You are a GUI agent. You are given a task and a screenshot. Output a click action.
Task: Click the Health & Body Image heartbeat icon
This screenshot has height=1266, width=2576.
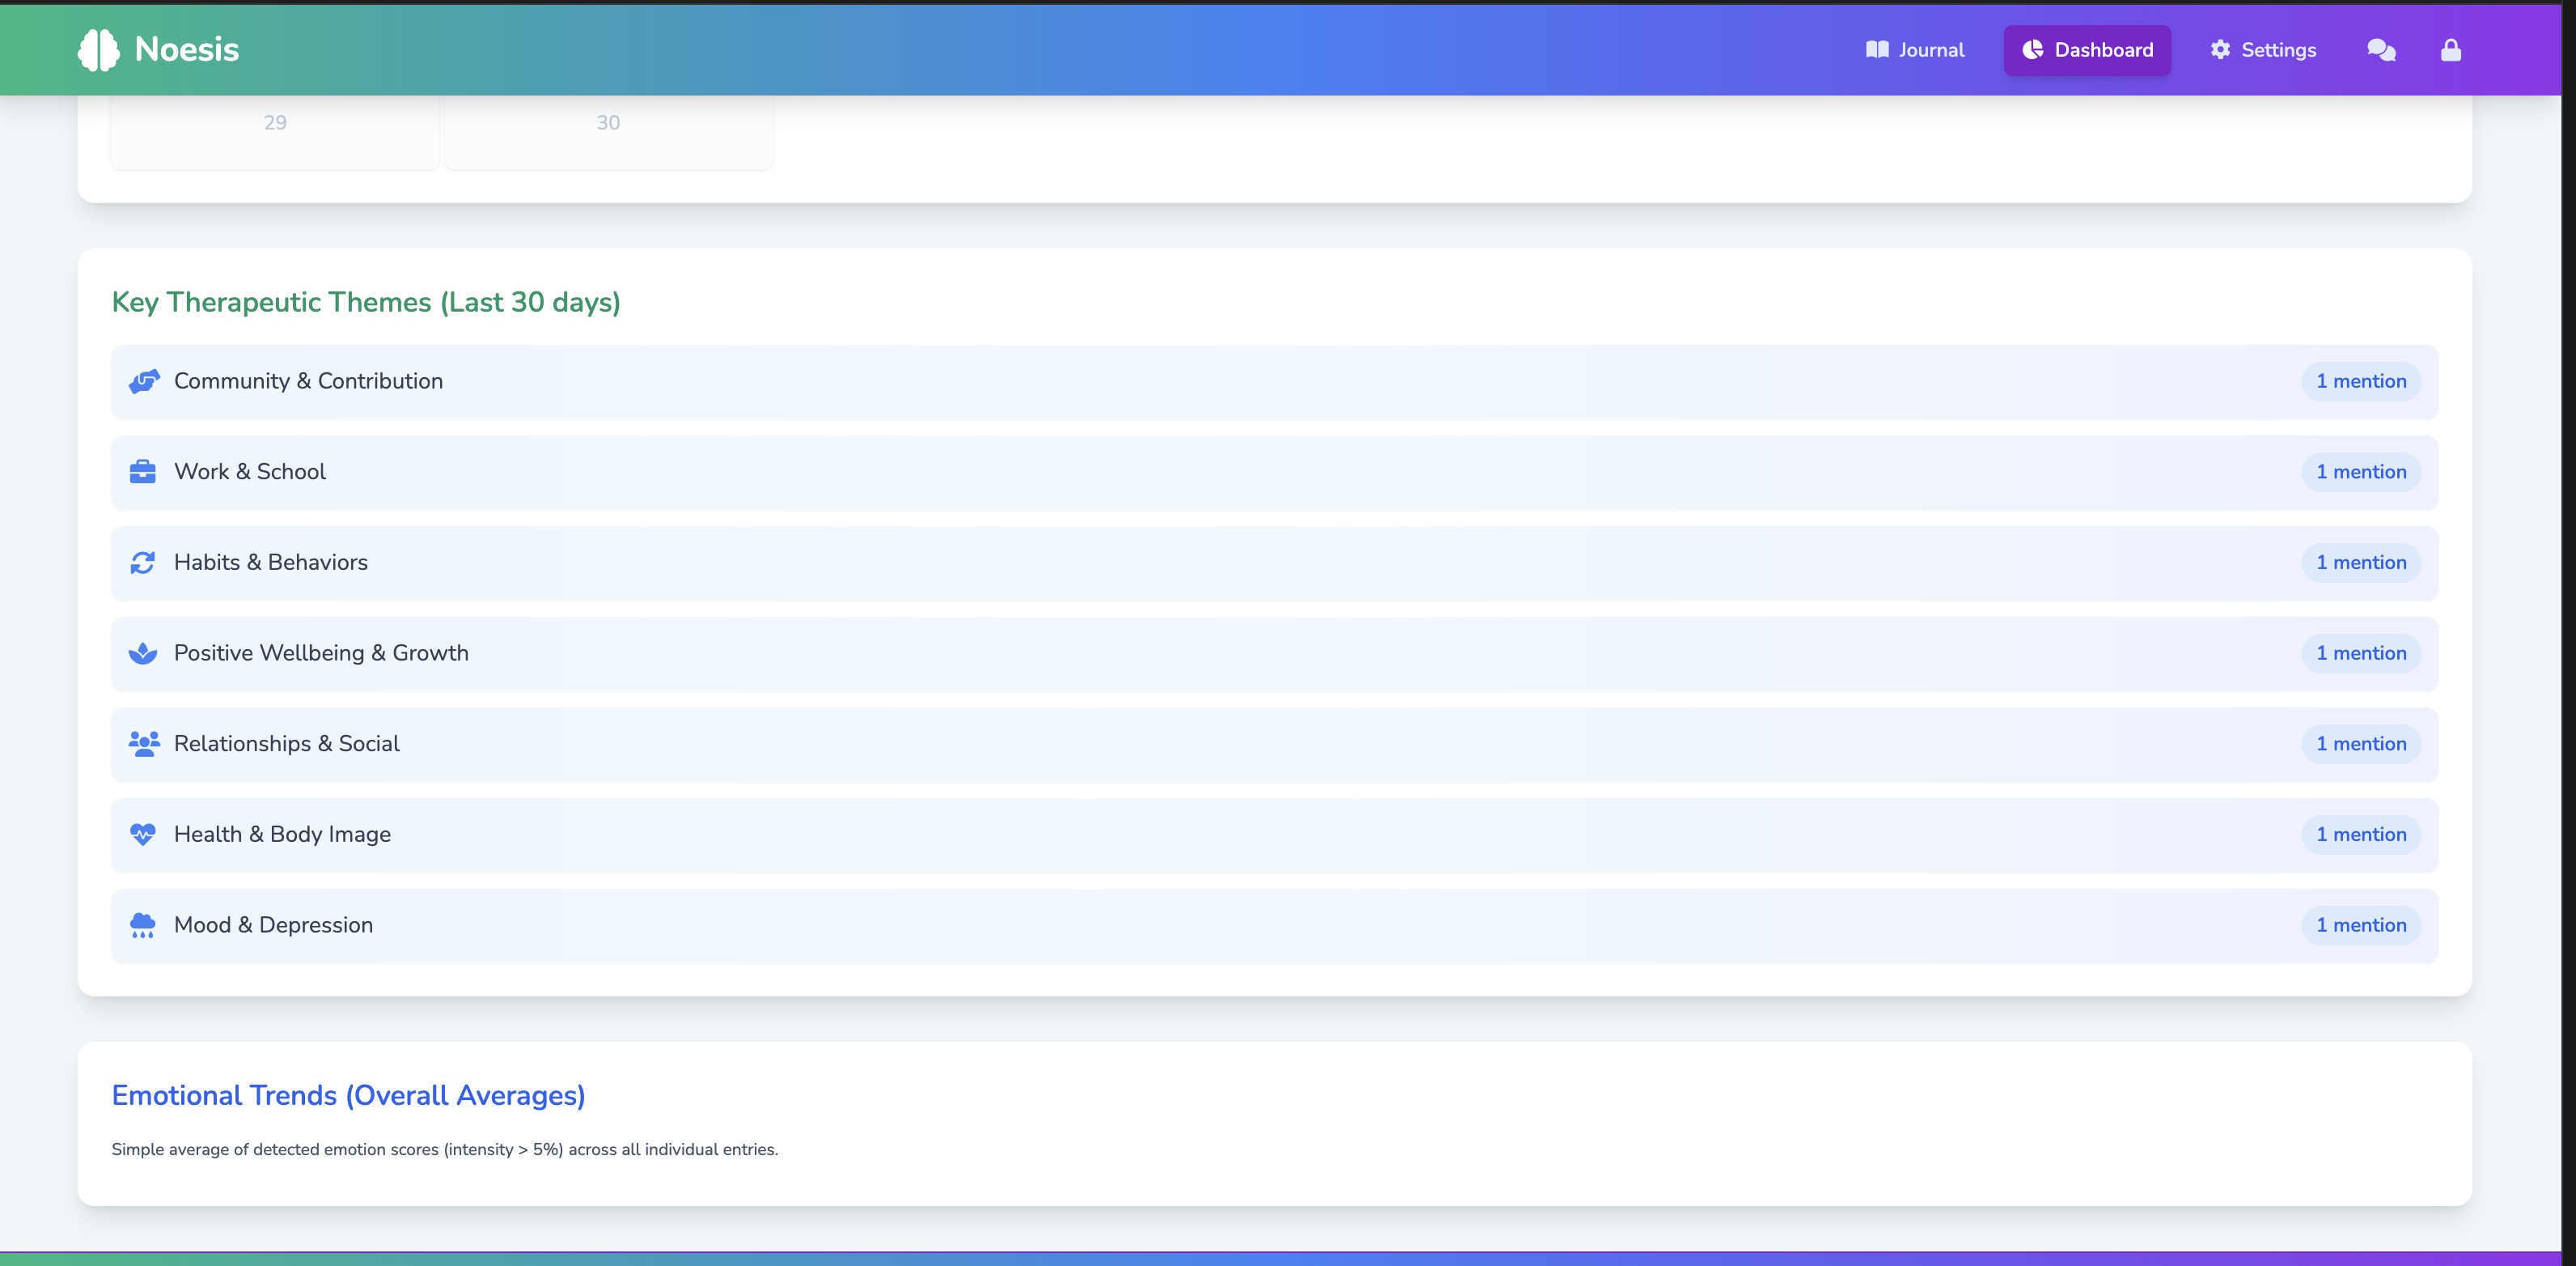point(143,835)
